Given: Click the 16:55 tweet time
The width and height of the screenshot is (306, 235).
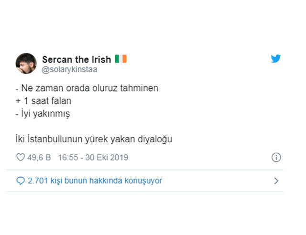Looking at the screenshot, I should (x=68, y=157).
